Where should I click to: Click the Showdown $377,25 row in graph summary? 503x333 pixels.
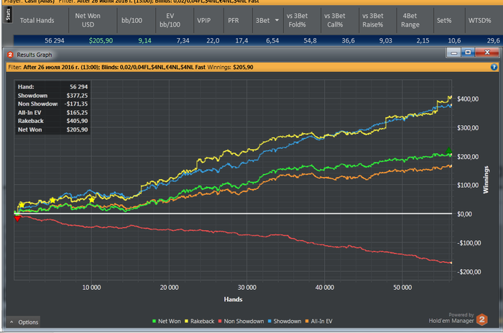coord(52,96)
